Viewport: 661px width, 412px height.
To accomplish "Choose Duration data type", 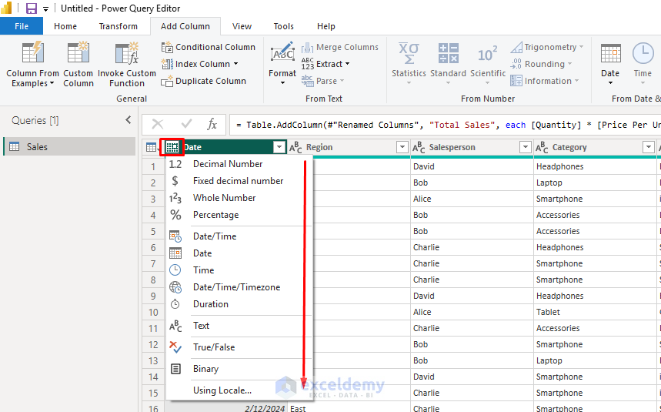I will 239,304.
